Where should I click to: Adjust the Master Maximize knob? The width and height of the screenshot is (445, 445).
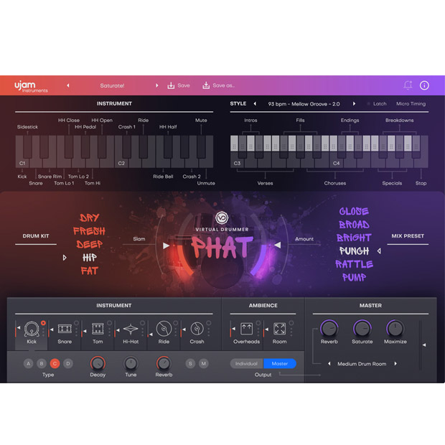(395, 329)
